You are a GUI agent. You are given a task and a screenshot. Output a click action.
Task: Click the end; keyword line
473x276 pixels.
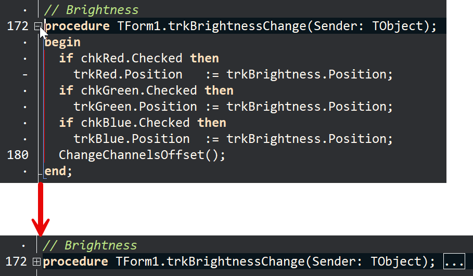(x=58, y=171)
